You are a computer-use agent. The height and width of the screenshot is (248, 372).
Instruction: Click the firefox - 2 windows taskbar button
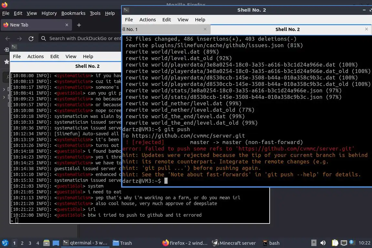pyautogui.click(x=185, y=243)
